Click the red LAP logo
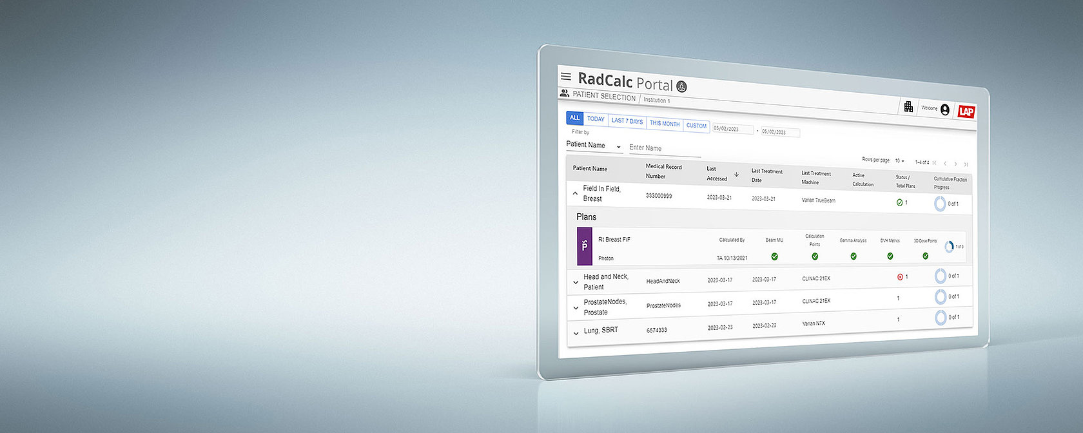 pos(966,111)
